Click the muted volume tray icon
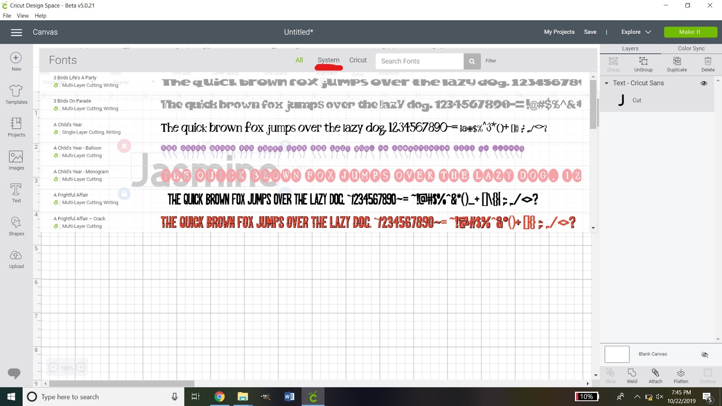 point(660,397)
